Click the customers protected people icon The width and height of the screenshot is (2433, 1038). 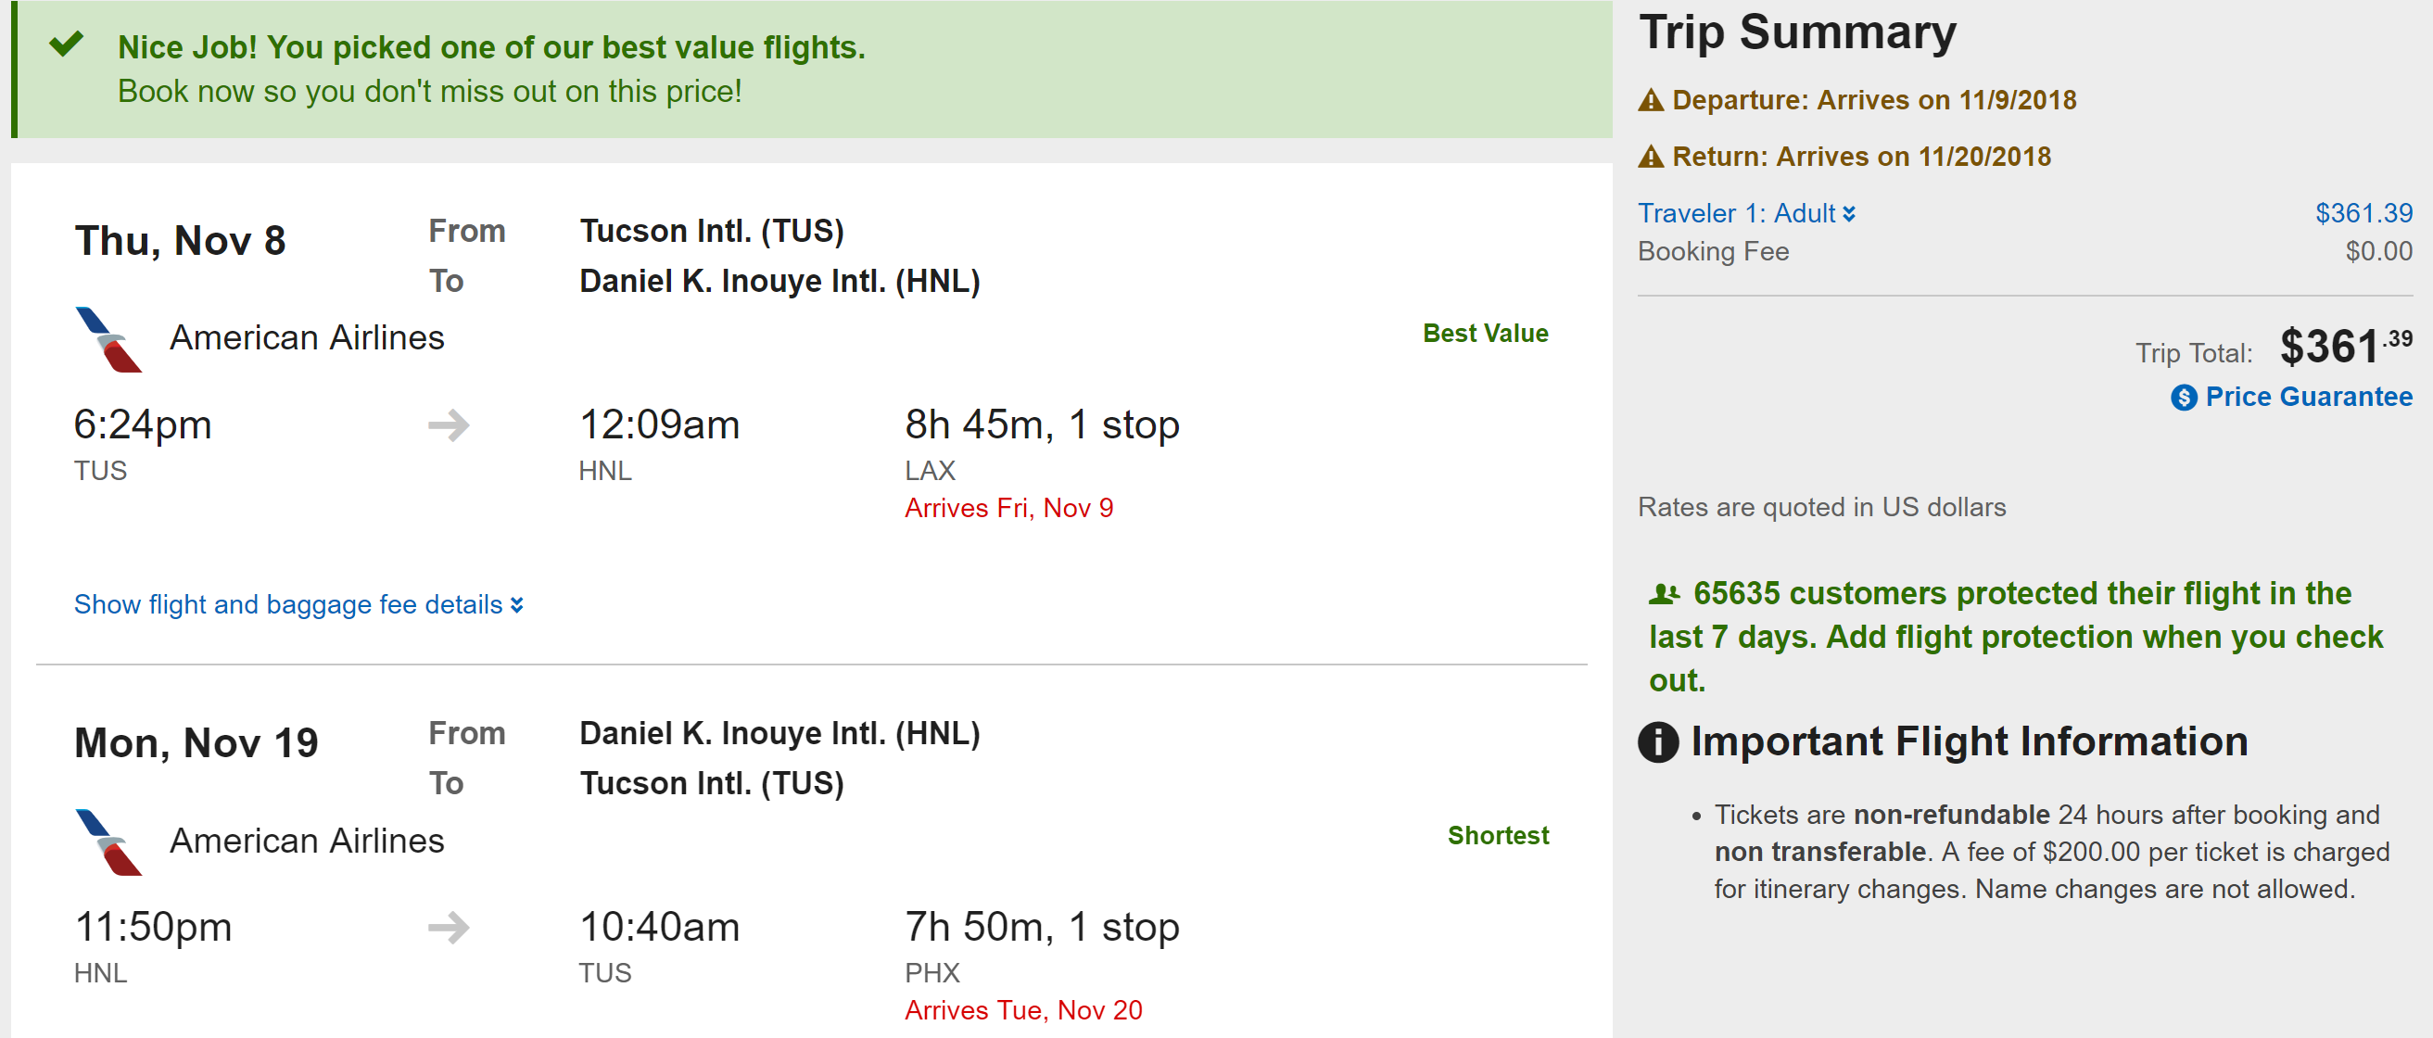[1663, 594]
